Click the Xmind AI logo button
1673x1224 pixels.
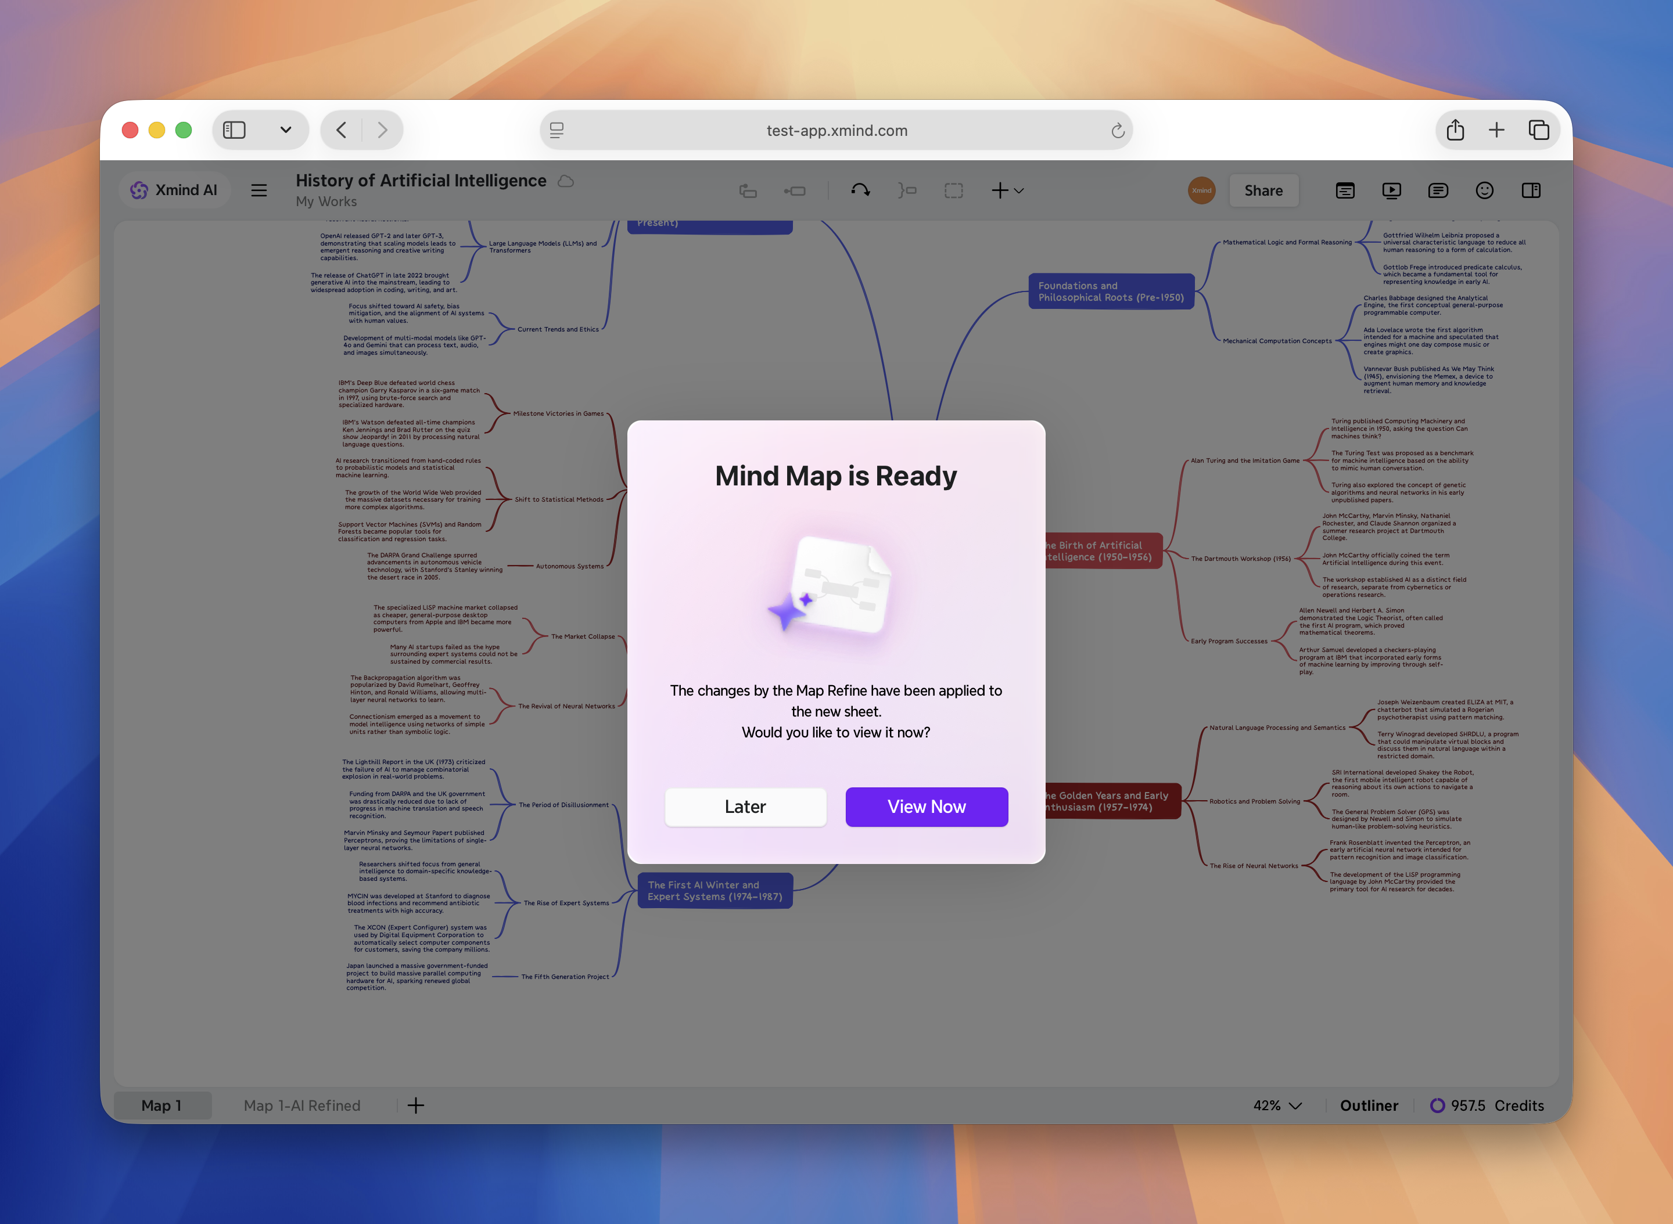[174, 190]
